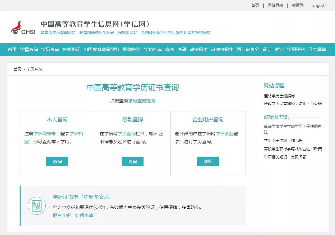Click the 详细 button
335x235 pixels.
click(x=208, y=161)
